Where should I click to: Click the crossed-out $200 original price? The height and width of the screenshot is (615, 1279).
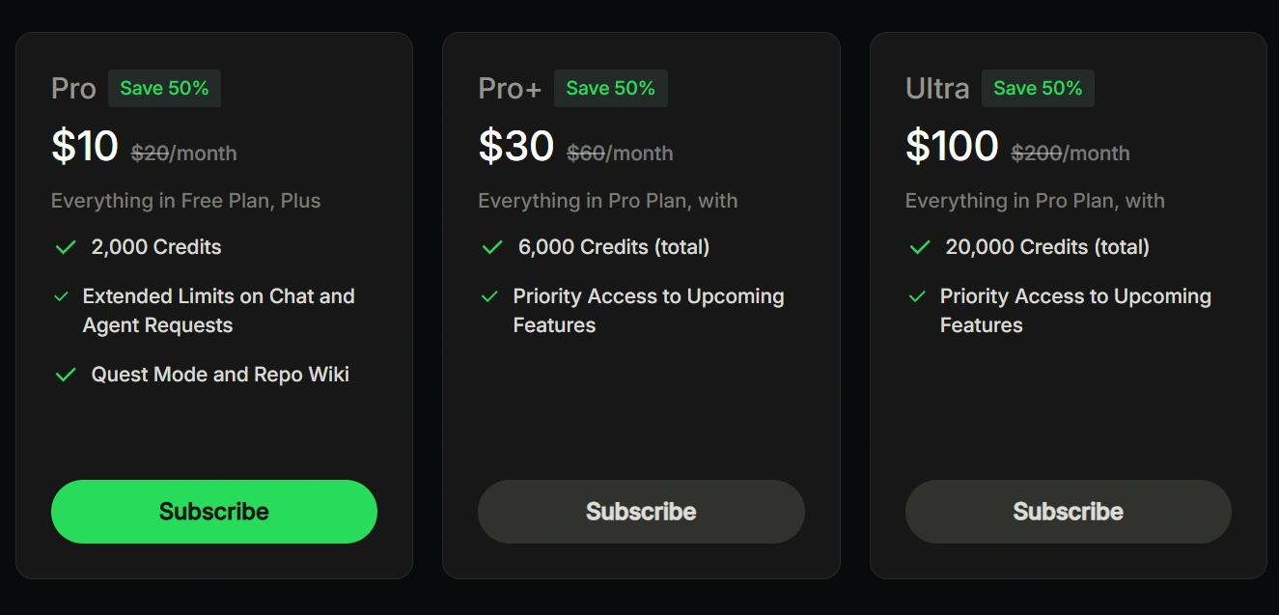point(1036,154)
